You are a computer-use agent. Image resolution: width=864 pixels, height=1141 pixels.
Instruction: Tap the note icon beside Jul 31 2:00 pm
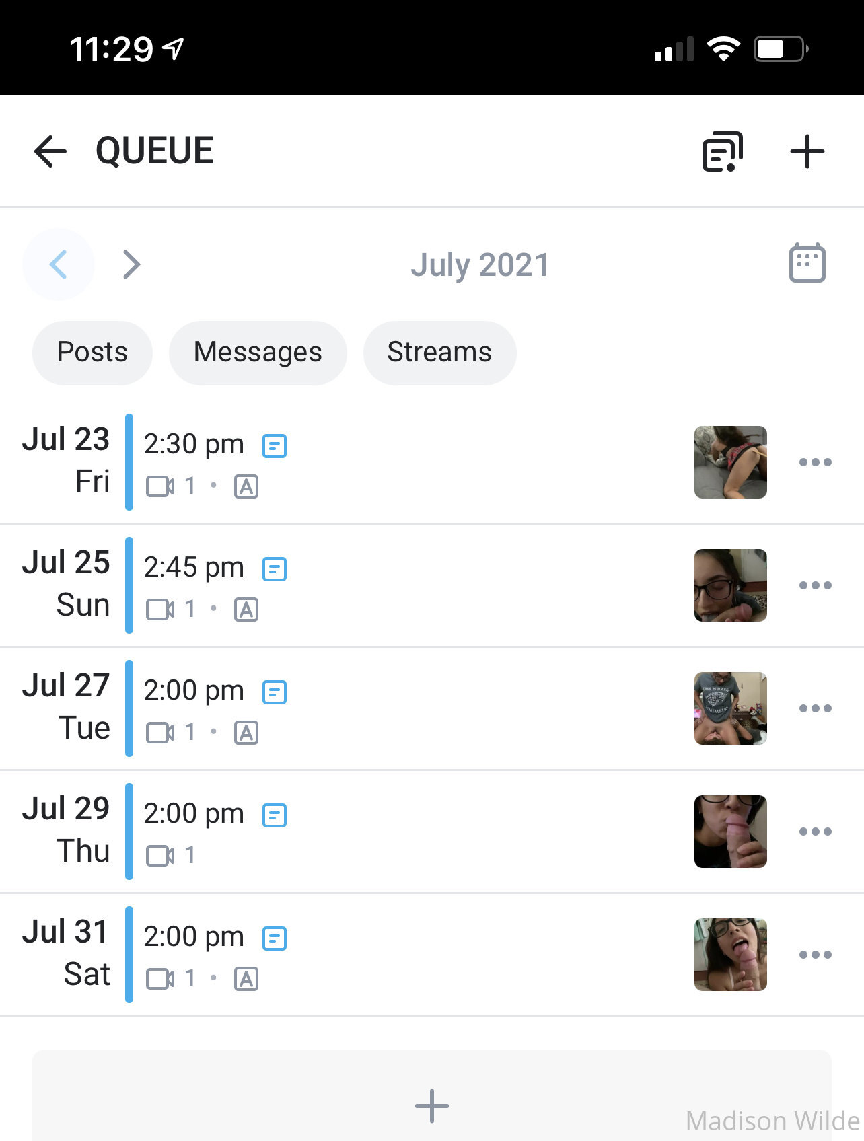[275, 938]
